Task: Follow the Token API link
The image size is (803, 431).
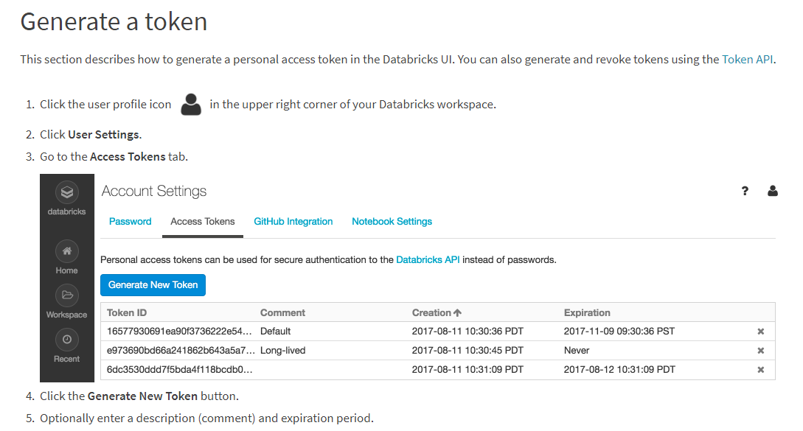Action: pos(747,60)
